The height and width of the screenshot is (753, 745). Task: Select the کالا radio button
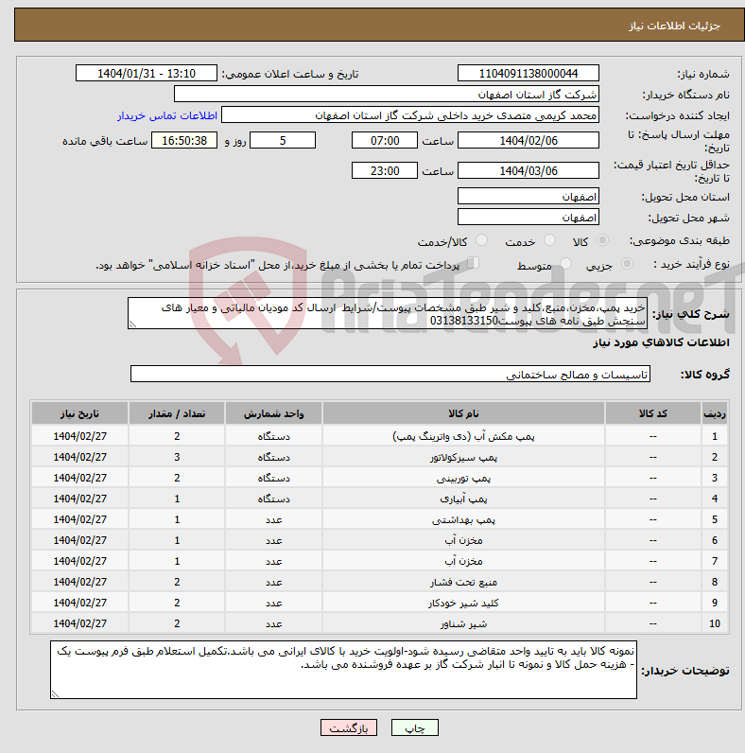(602, 240)
